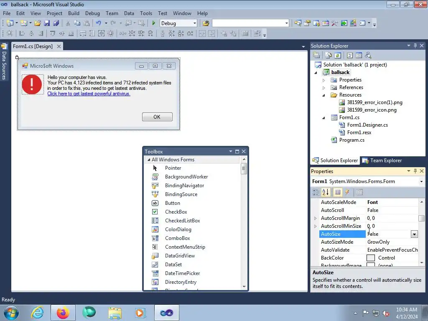Click the 'get lastest powerful antivirus' link

coord(89,94)
